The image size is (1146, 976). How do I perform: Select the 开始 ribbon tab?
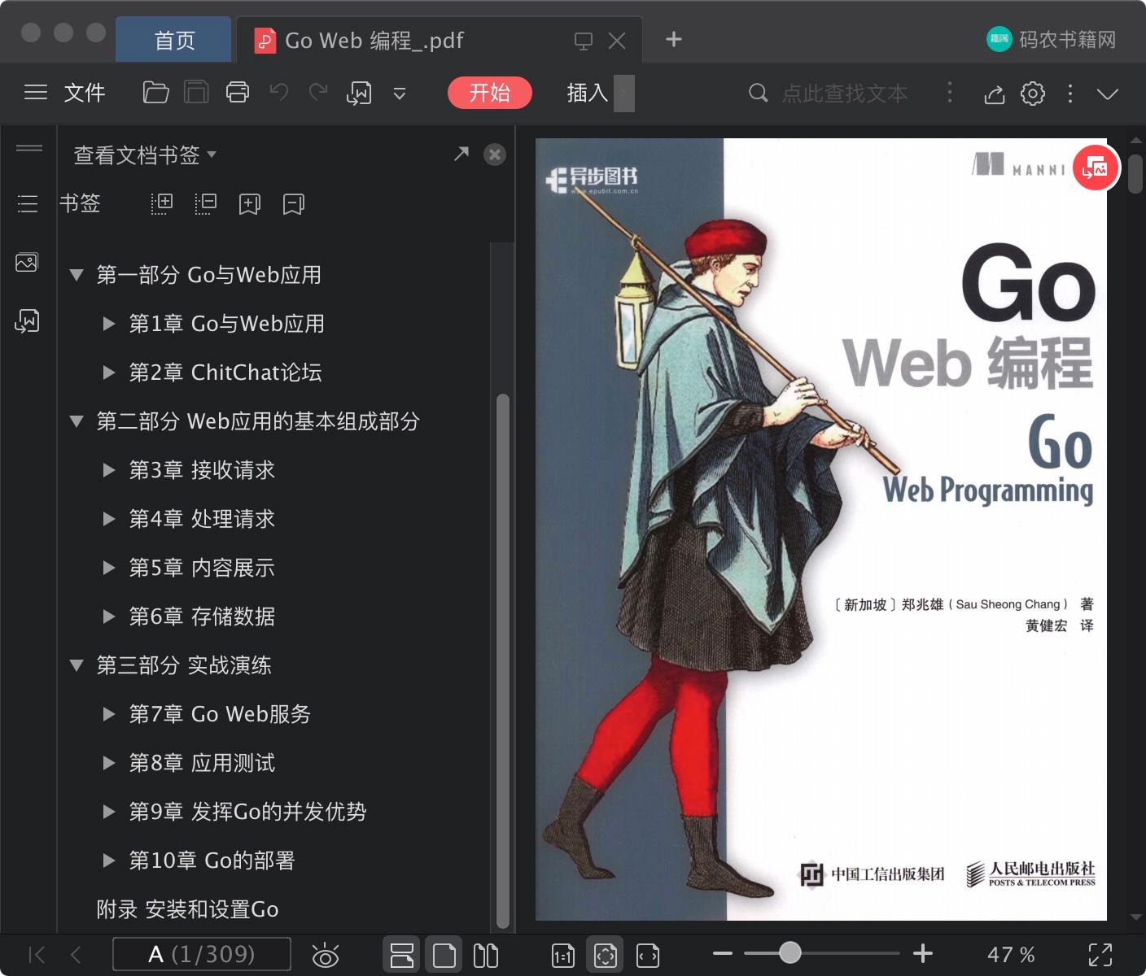point(490,93)
